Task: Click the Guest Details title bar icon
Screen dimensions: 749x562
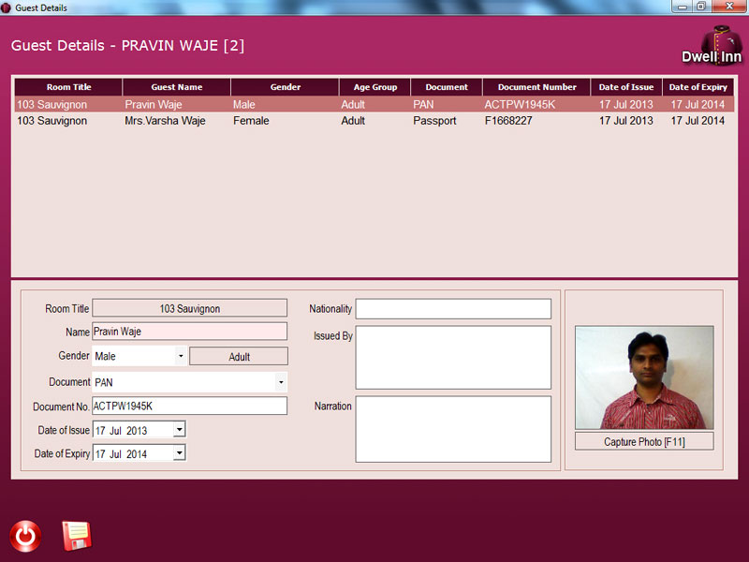Action: point(7,7)
